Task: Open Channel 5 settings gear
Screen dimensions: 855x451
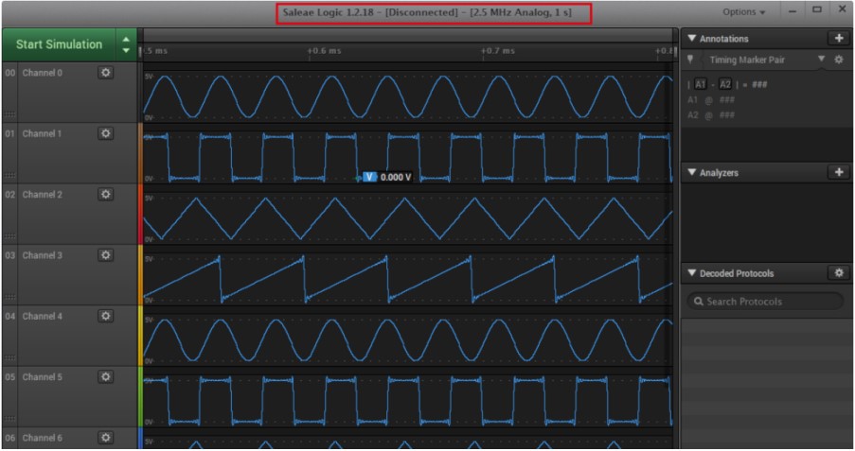Action: click(x=106, y=377)
